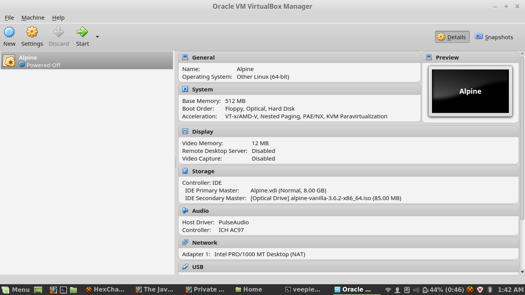The height and width of the screenshot is (295, 525).
Task: Click Remote Desktop Server 'Disabled' value
Action: coord(263,151)
